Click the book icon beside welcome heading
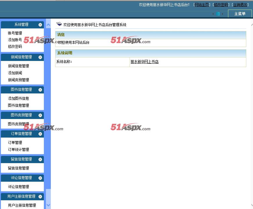The height and width of the screenshot is (209, 253). click(x=59, y=24)
